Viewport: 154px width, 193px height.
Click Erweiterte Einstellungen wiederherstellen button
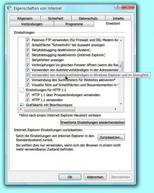click(93, 122)
